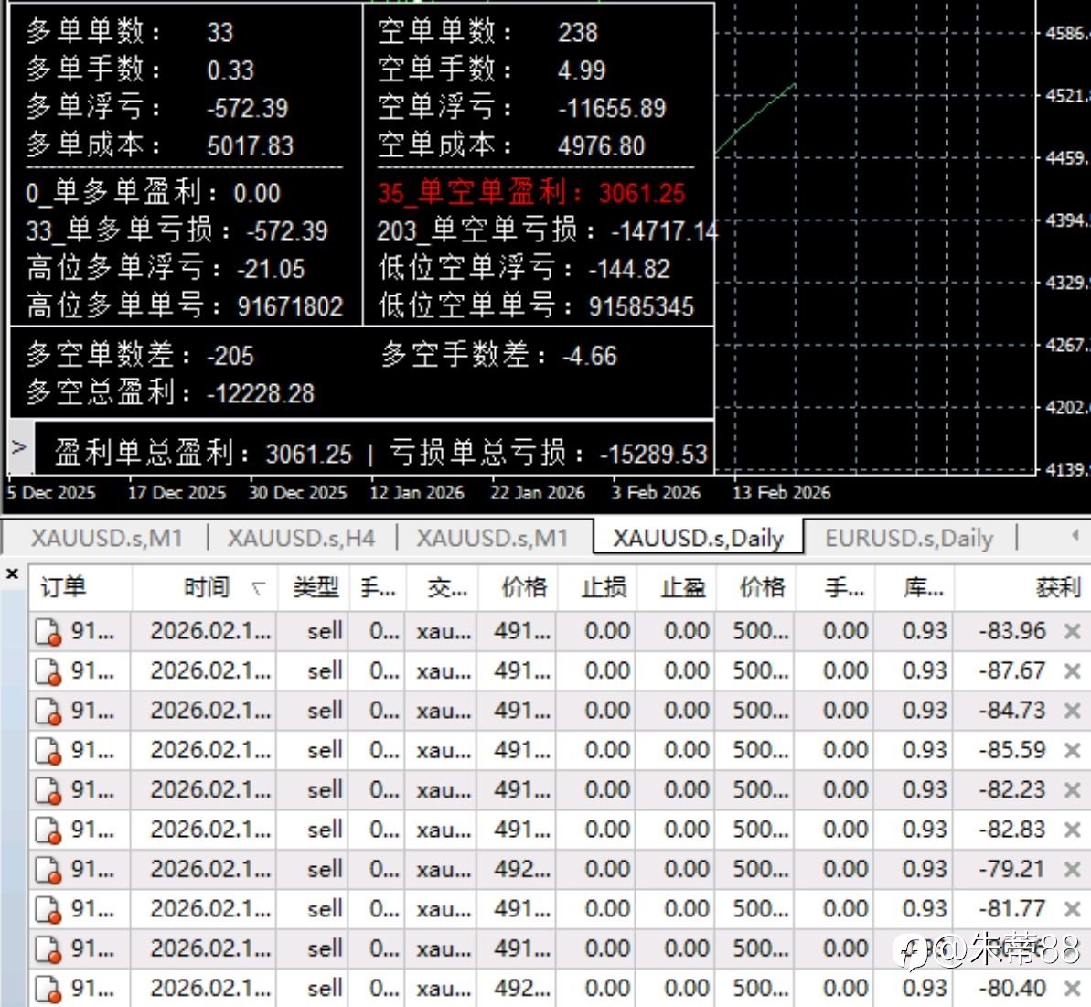
Task: Close the sell order showing -82.83 profit
Action: pos(1072,830)
